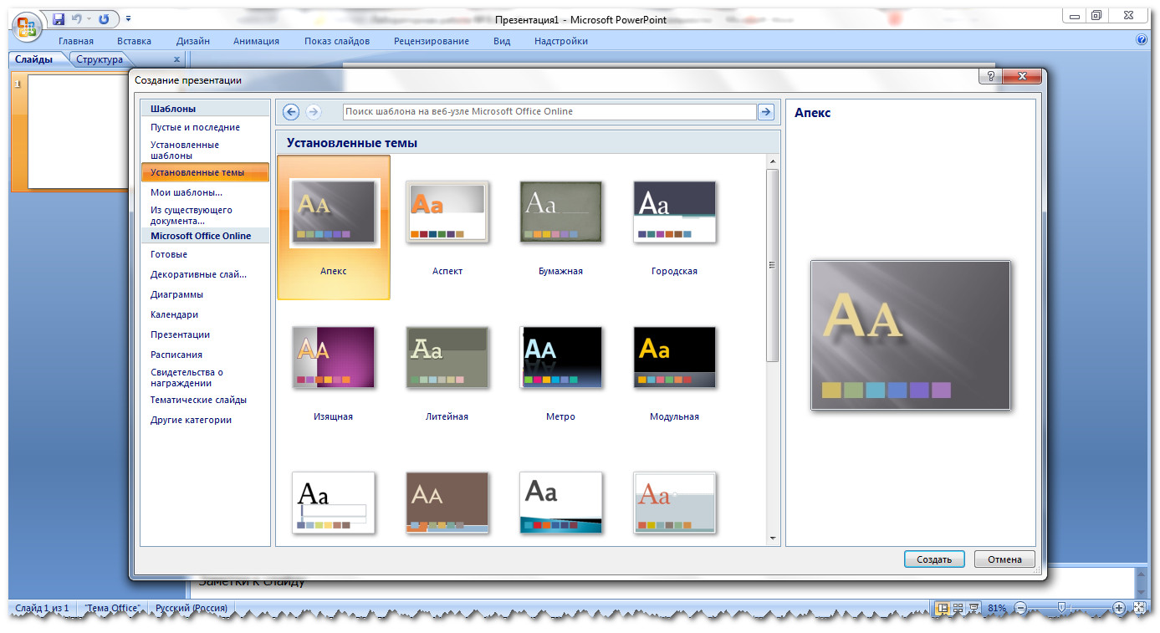Click "Тема Office" status bar entry
This screenshot has height=633, width=1160.
coord(112,608)
